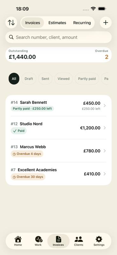This screenshot has width=117, height=255.
Task: Add a new invoice with plus icon
Action: (106, 23)
